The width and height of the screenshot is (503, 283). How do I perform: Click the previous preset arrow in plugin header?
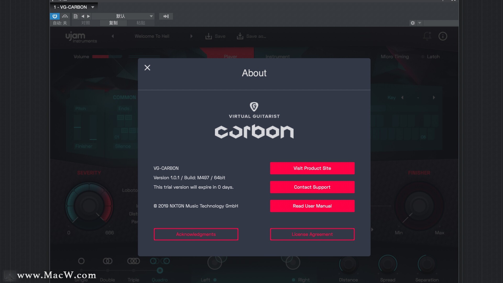(x=83, y=16)
